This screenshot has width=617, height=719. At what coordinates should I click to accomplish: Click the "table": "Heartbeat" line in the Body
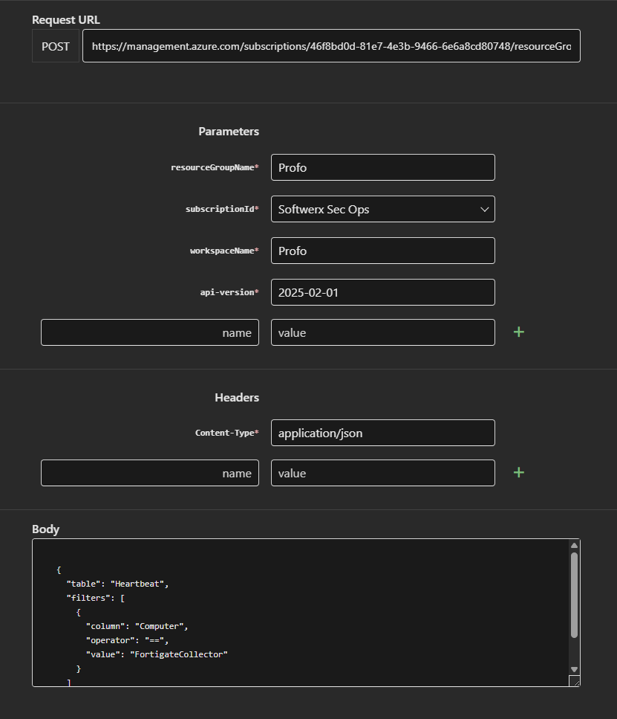[118, 584]
